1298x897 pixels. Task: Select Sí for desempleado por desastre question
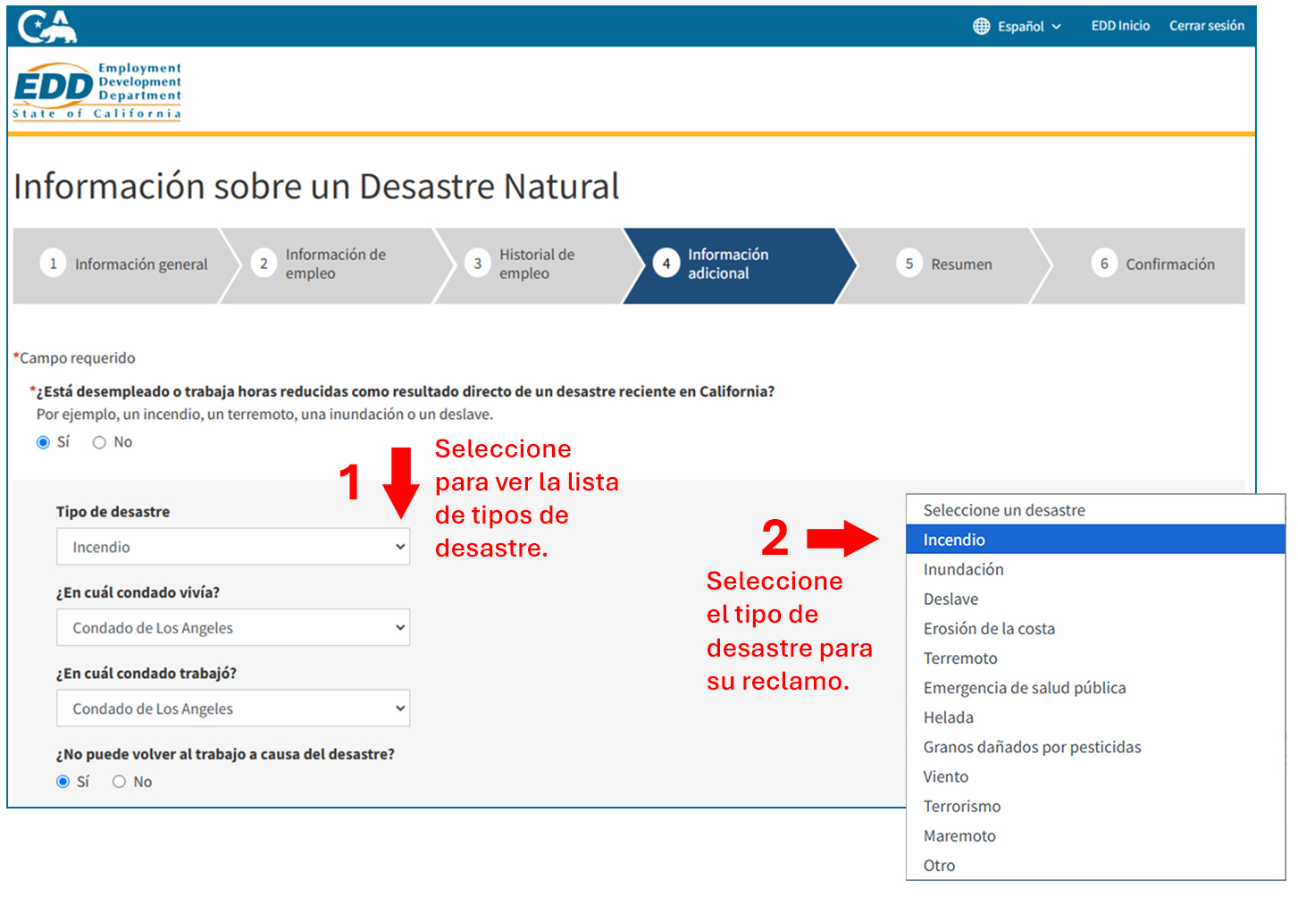(42, 441)
